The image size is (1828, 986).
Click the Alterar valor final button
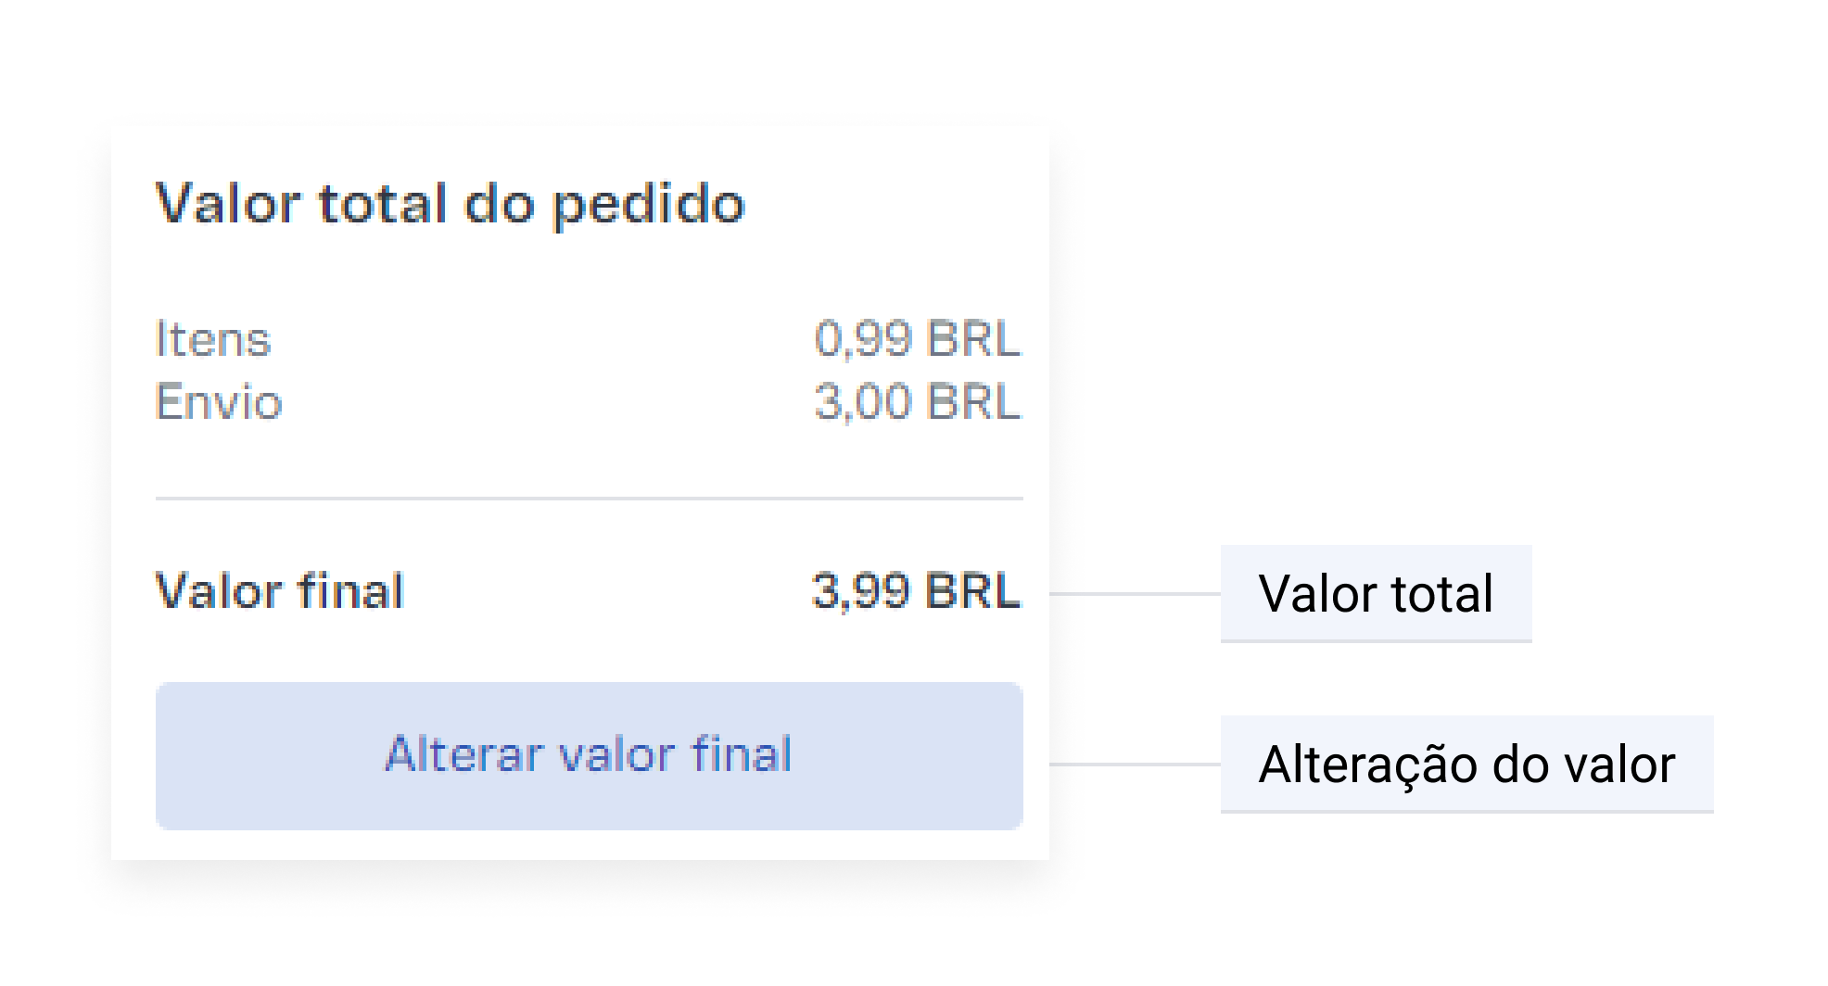(589, 755)
